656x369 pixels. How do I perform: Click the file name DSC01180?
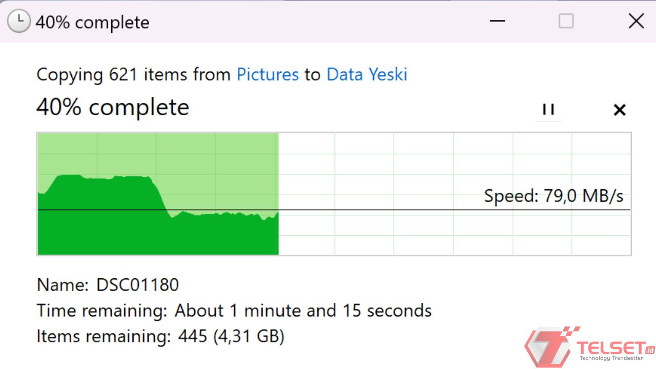pyautogui.click(x=137, y=285)
